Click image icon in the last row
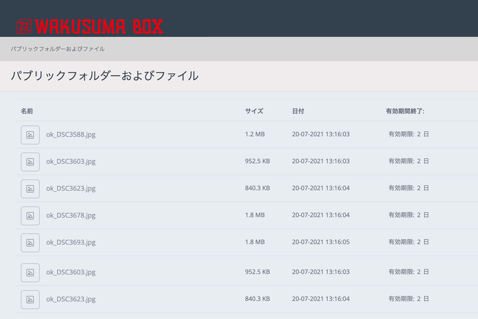 (x=30, y=300)
